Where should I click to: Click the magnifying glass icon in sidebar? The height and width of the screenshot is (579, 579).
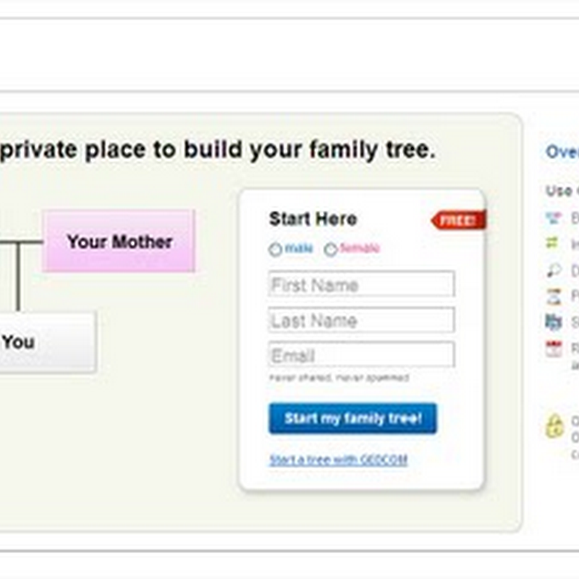click(x=554, y=270)
